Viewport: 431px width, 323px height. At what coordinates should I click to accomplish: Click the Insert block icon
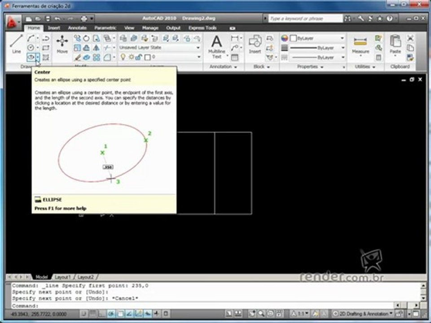tap(255, 44)
